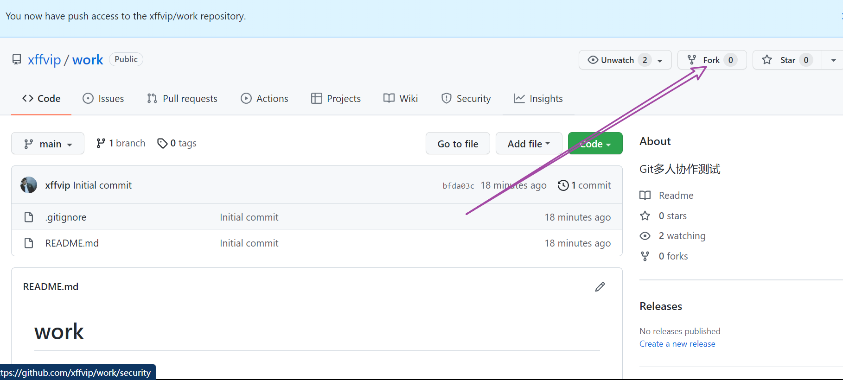Click the Star count badge showing 0

pyautogui.click(x=806, y=60)
